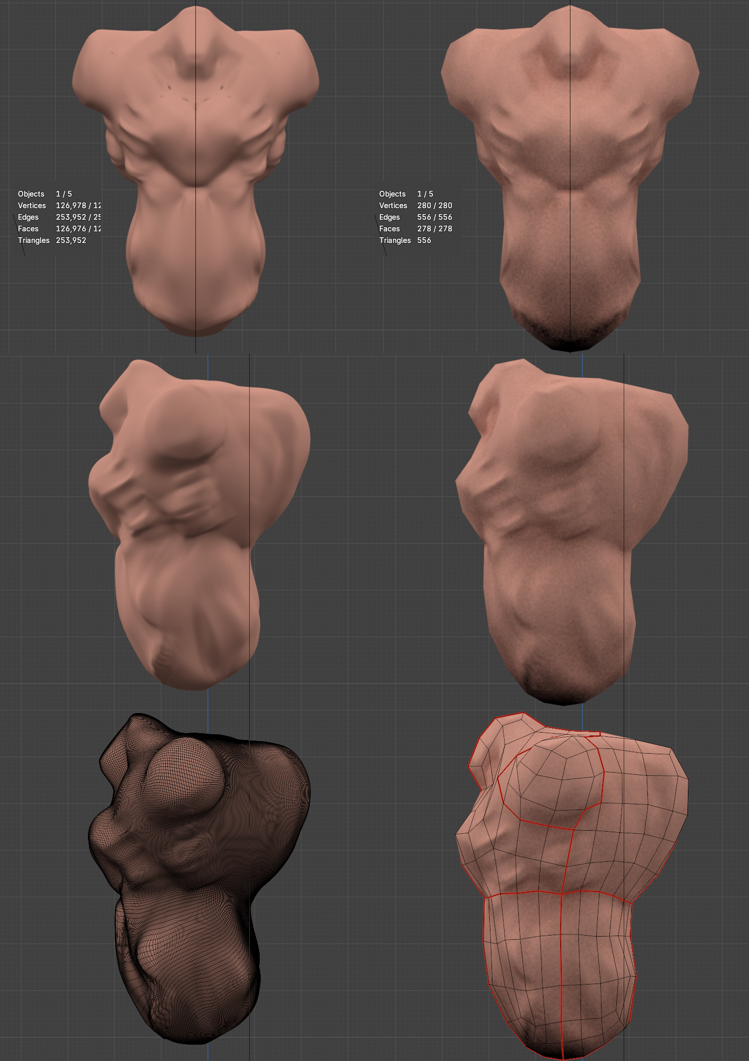749x1061 pixels.
Task: Click the 'Vertices' label in the high-poly stats
Action: [32, 206]
